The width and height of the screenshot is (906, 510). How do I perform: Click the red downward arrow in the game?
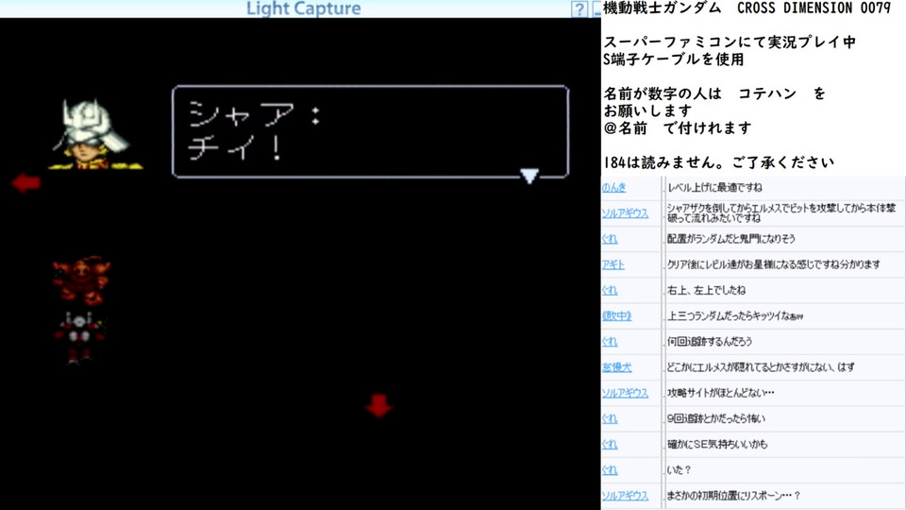click(x=379, y=406)
